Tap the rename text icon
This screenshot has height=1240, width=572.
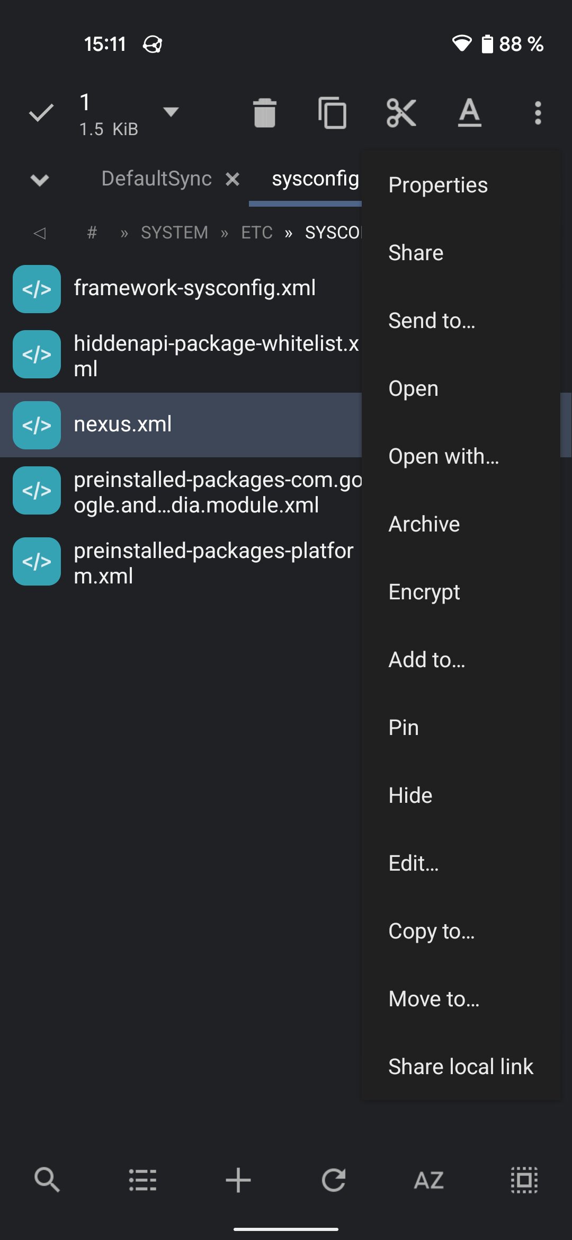click(469, 113)
